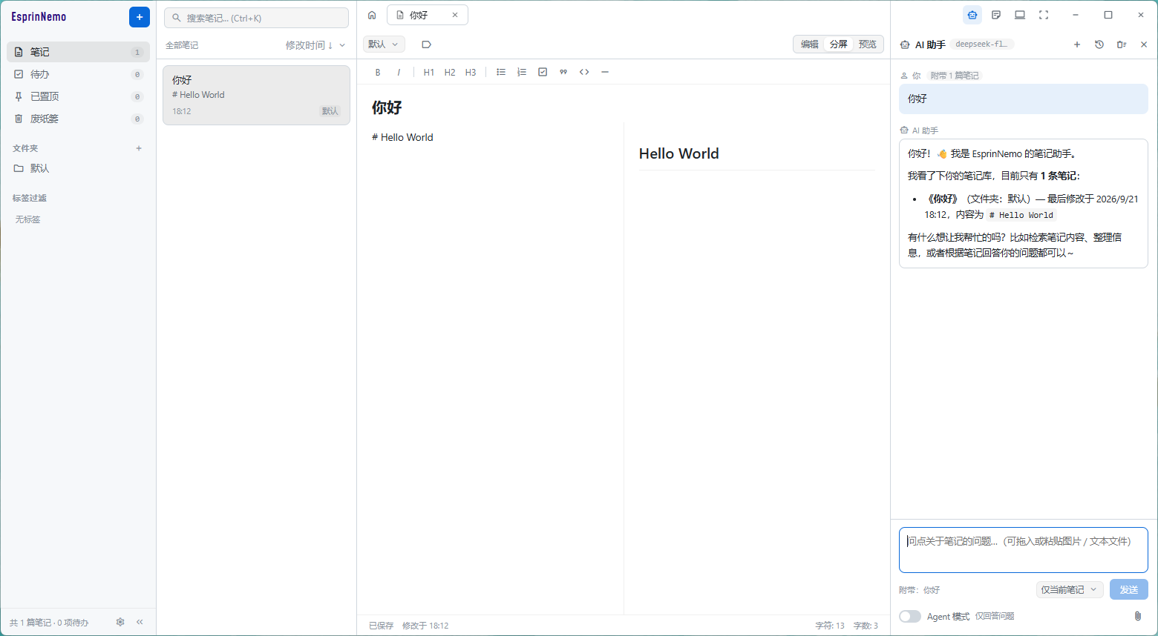Insert a numbered list

point(522,72)
